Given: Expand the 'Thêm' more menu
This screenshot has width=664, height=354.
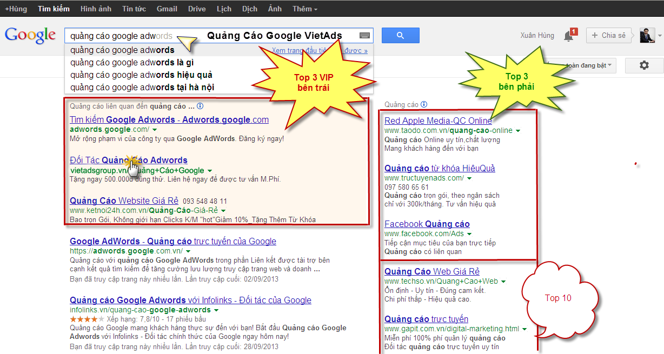Looking at the screenshot, I should point(305,9).
